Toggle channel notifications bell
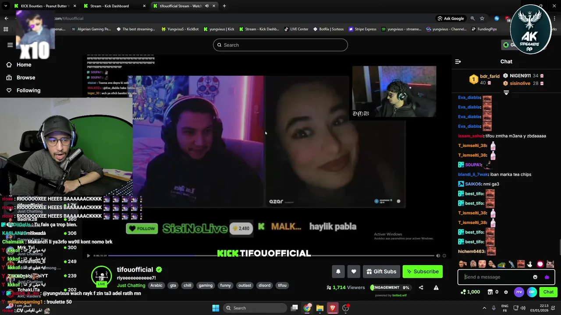 coord(338,272)
